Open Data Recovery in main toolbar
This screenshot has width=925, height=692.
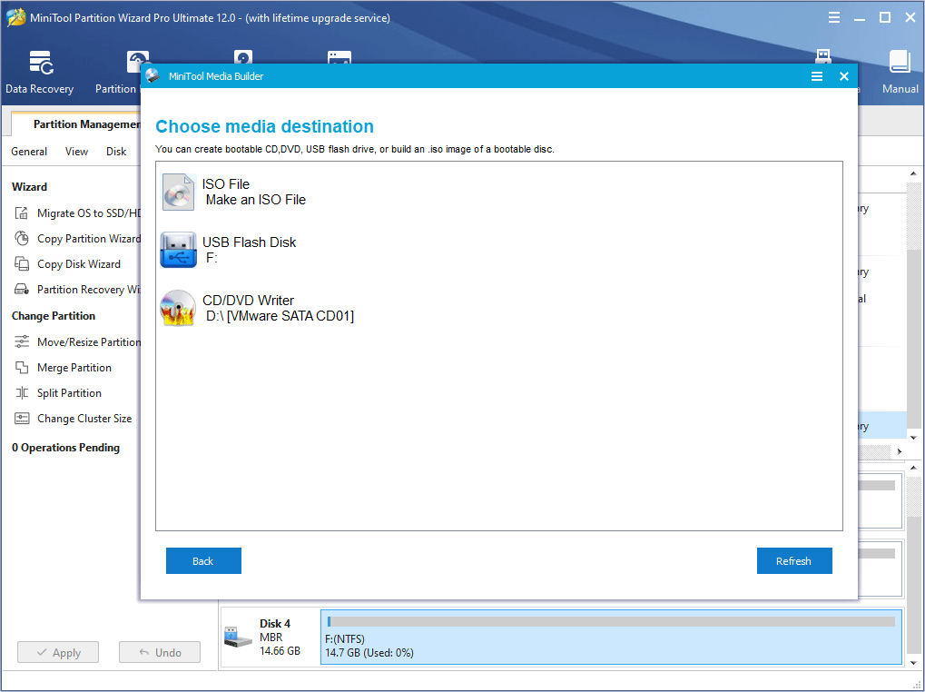pyautogui.click(x=40, y=72)
